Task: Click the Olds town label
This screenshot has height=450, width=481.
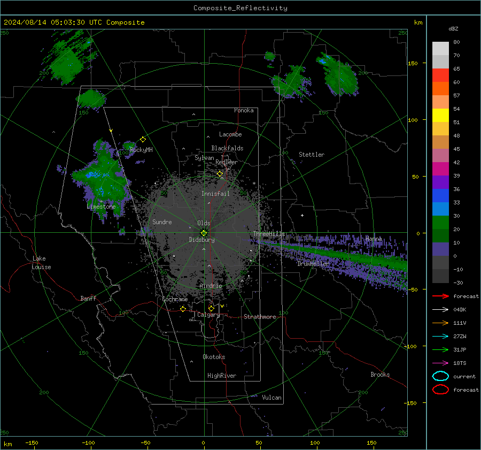Action: [x=204, y=223]
